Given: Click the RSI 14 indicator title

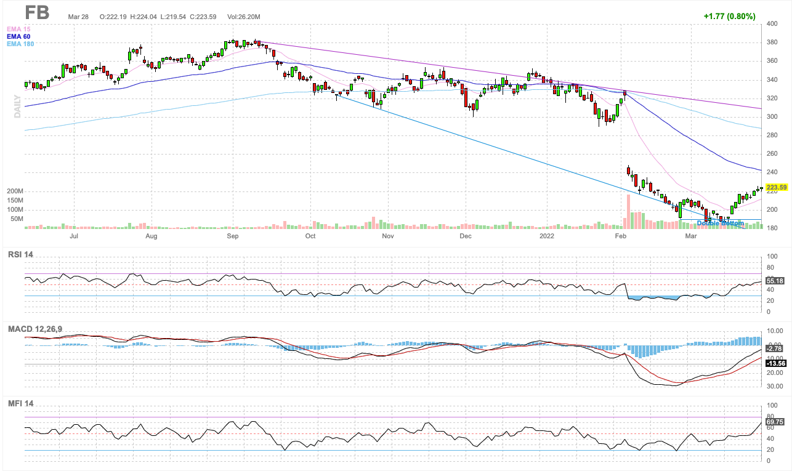Looking at the screenshot, I should pos(21,253).
